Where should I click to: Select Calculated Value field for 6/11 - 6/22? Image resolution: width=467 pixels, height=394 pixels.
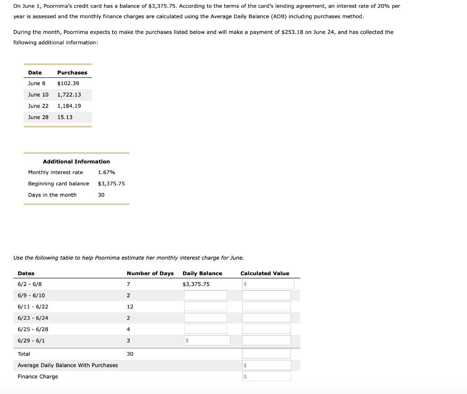(266, 306)
